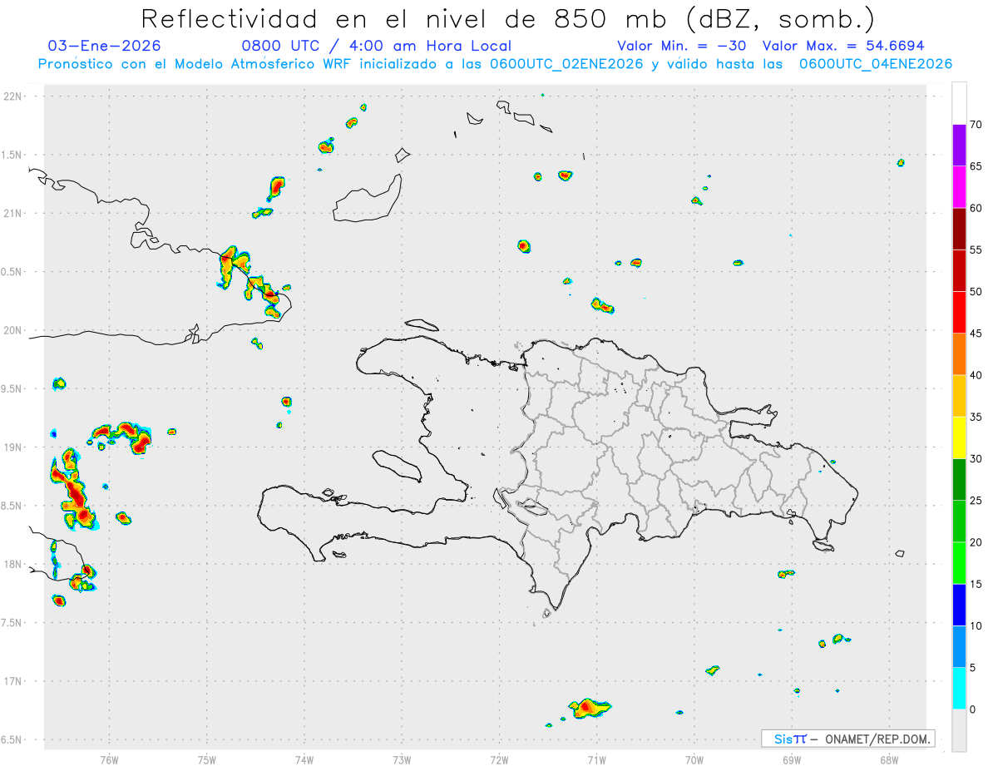Click the colorbar label '50'
The width and height of the screenshot is (998, 771).
pos(976,292)
